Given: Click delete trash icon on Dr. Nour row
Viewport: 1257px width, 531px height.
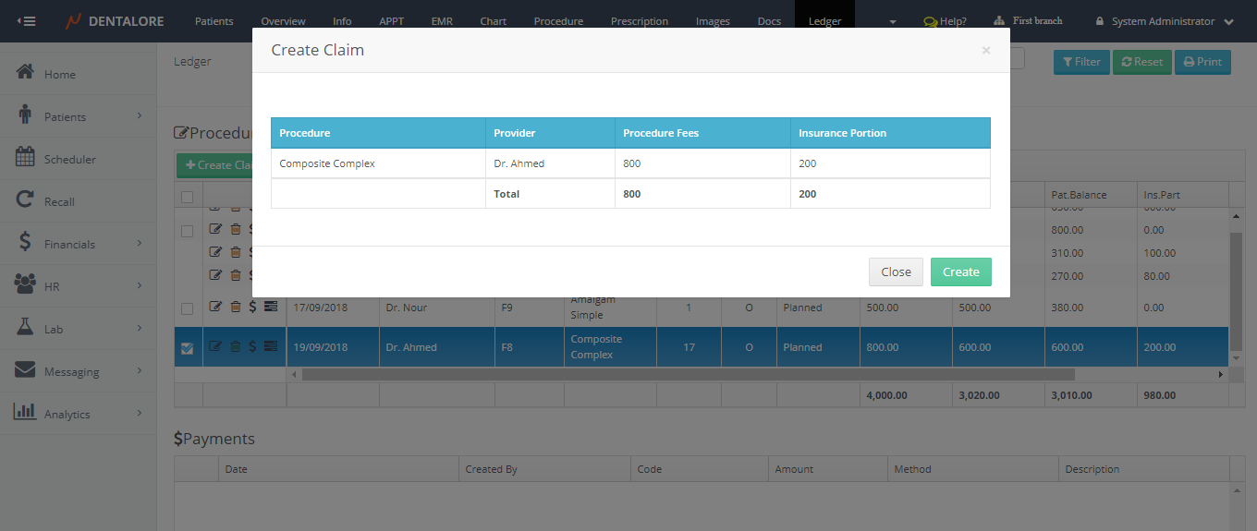Looking at the screenshot, I should 235,308.
